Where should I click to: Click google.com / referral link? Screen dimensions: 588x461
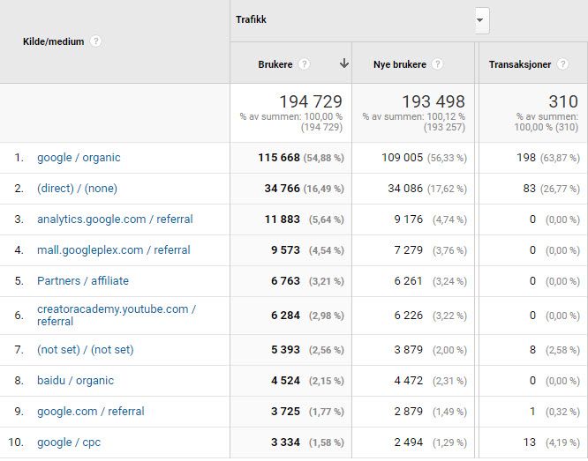point(90,412)
